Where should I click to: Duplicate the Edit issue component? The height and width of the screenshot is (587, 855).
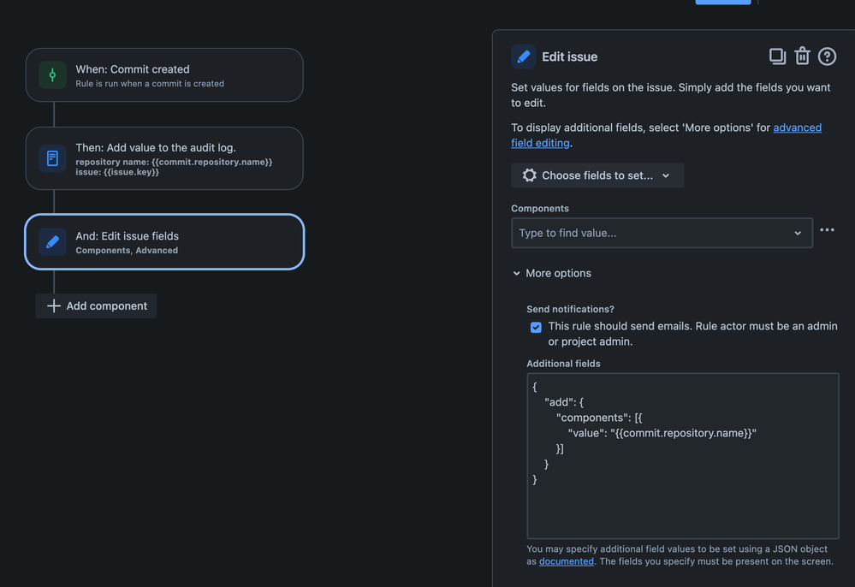point(777,56)
